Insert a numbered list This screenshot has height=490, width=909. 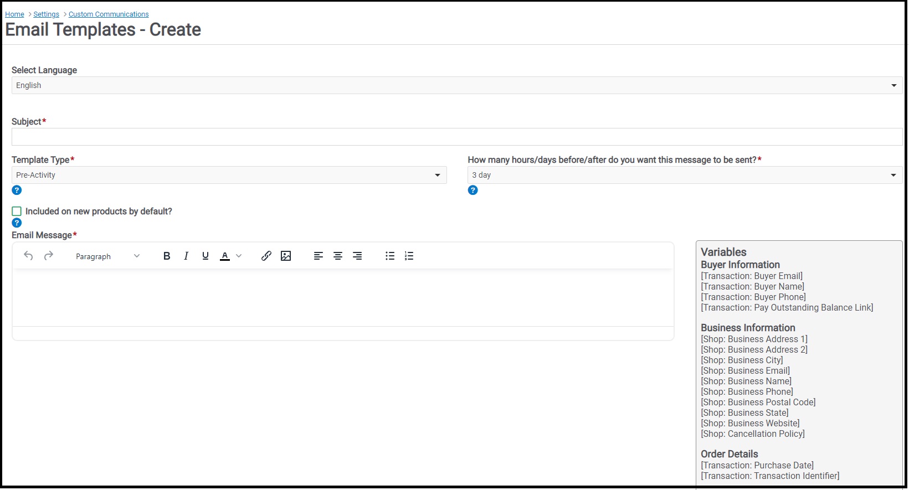pyautogui.click(x=409, y=256)
